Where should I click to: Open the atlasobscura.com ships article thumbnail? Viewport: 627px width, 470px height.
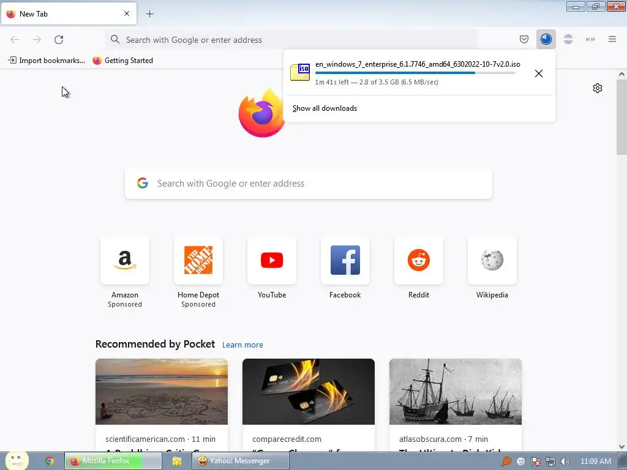coord(456,392)
